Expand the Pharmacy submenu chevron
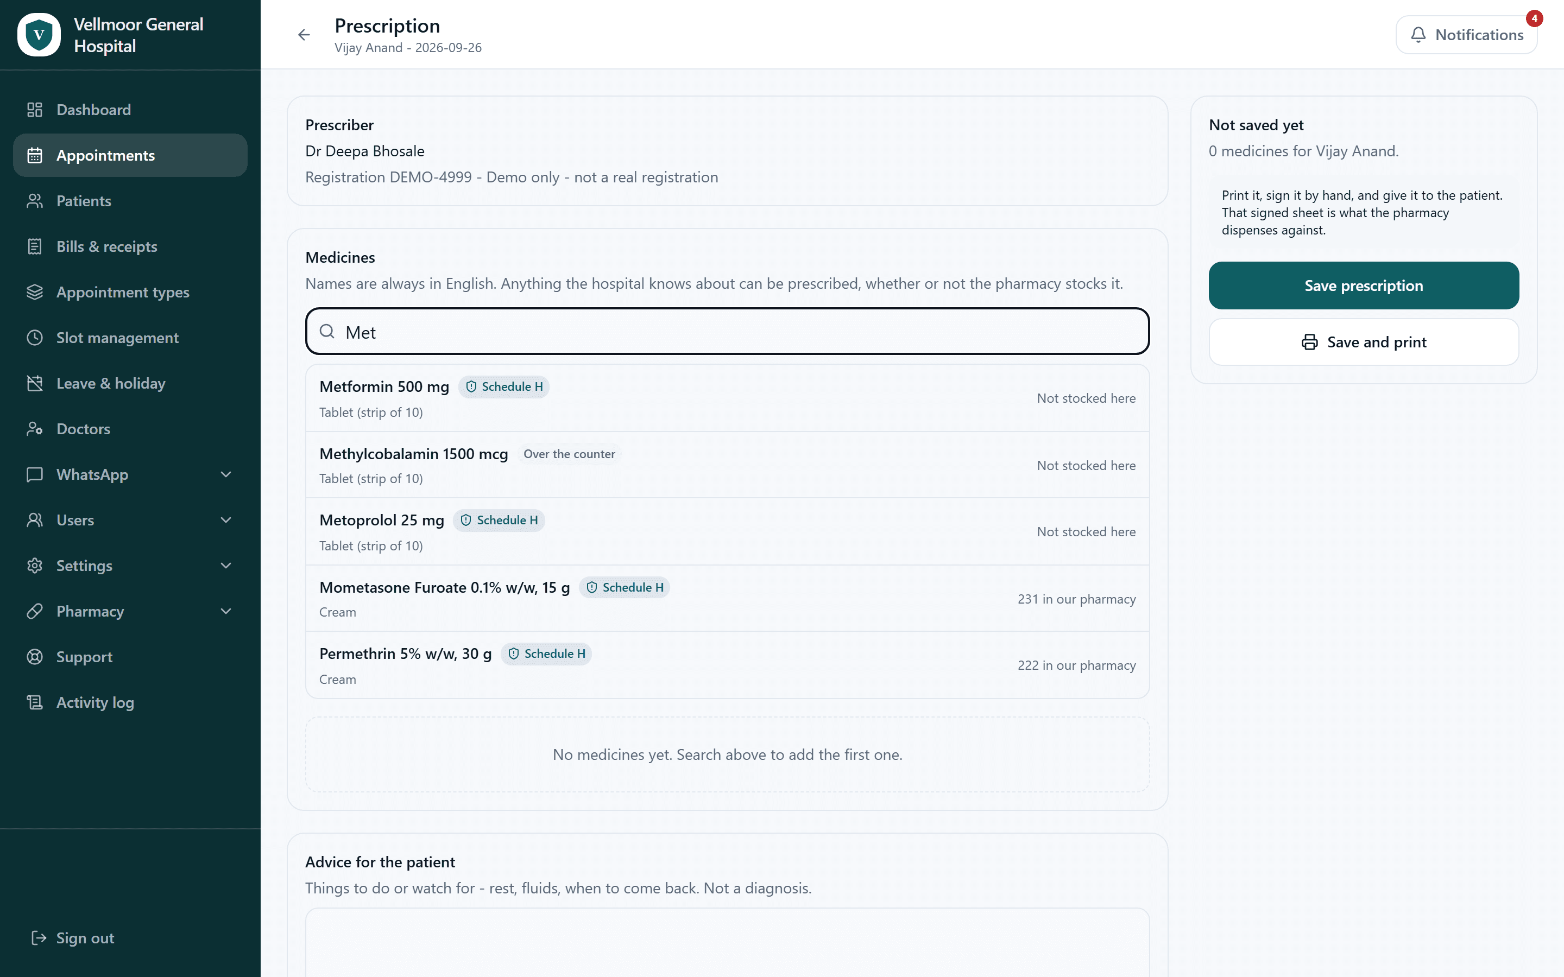This screenshot has width=1564, height=977. tap(225, 611)
